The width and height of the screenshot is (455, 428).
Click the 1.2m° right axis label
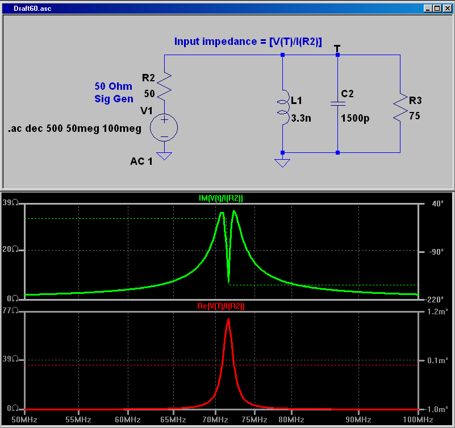pyautogui.click(x=437, y=312)
